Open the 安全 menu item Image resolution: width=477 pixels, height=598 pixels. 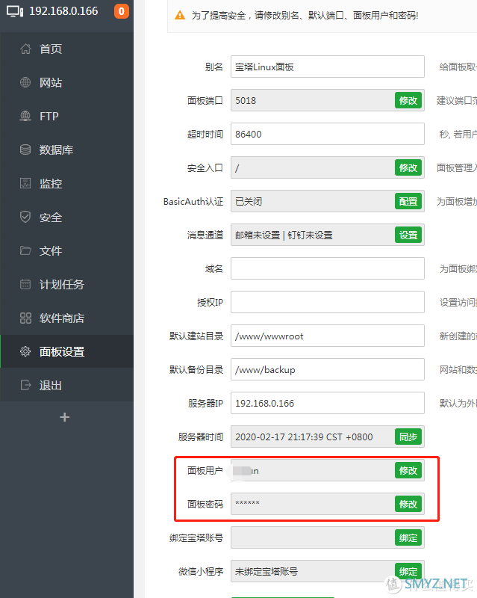66,217
